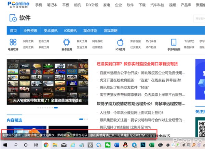Open 汽车科技 in the top site menu
This screenshot has width=205, height=149.
pos(157,5)
